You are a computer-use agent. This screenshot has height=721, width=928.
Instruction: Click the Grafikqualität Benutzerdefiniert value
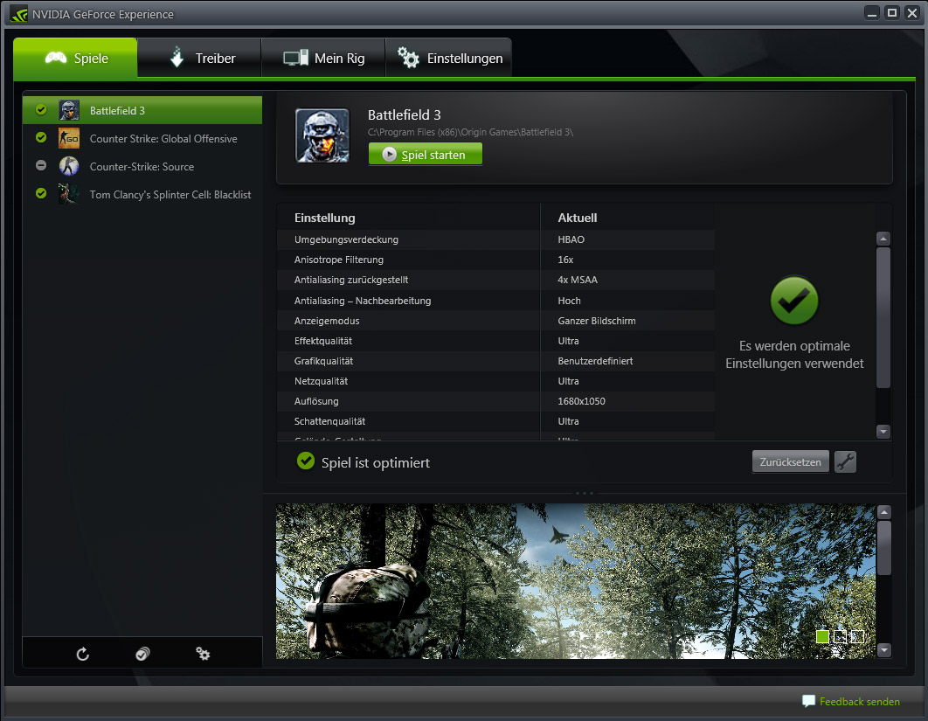(595, 361)
